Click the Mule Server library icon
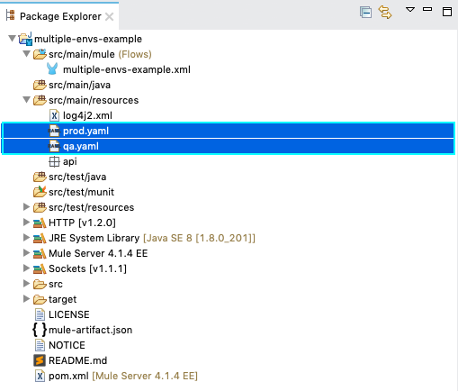Screen dimensions: 458x391 (x=40, y=254)
